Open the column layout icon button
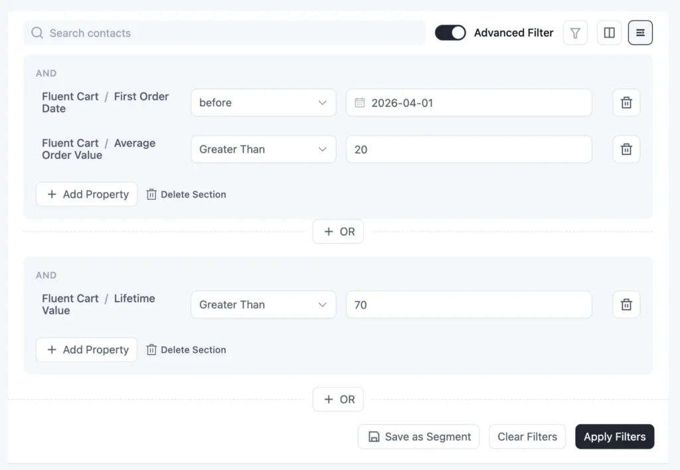The height and width of the screenshot is (470, 680). click(x=610, y=33)
